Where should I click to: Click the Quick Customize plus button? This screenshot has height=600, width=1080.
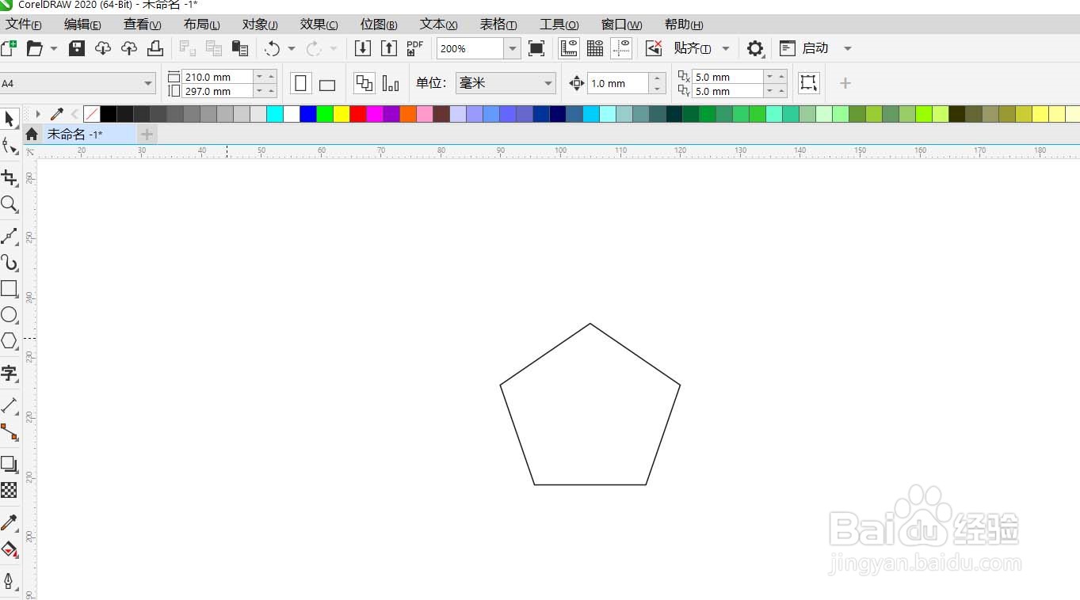pyautogui.click(x=845, y=83)
